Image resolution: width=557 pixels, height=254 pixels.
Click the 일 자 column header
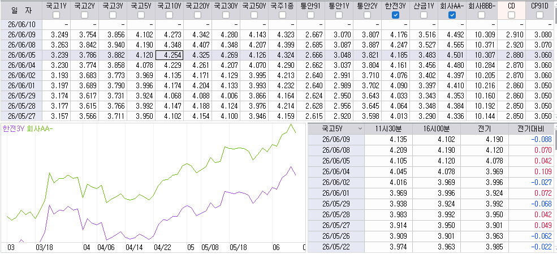(21, 10)
